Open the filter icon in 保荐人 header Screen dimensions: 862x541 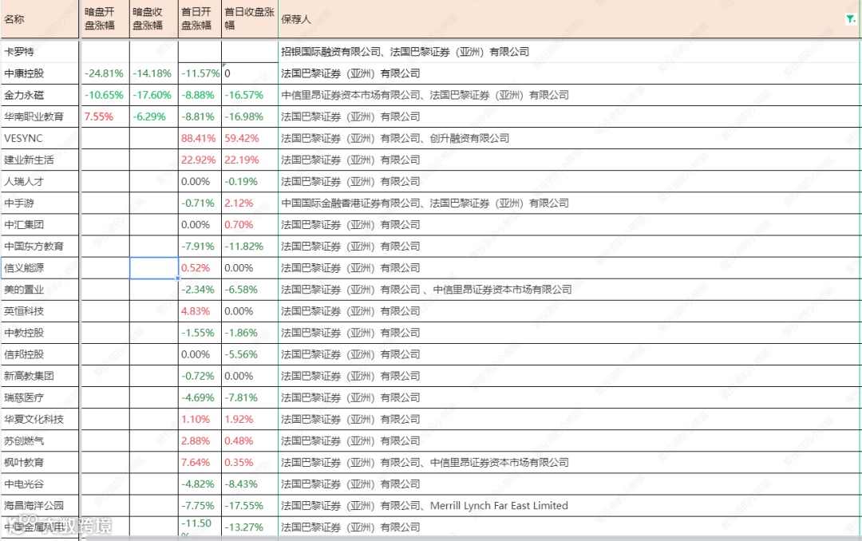pyautogui.click(x=851, y=19)
